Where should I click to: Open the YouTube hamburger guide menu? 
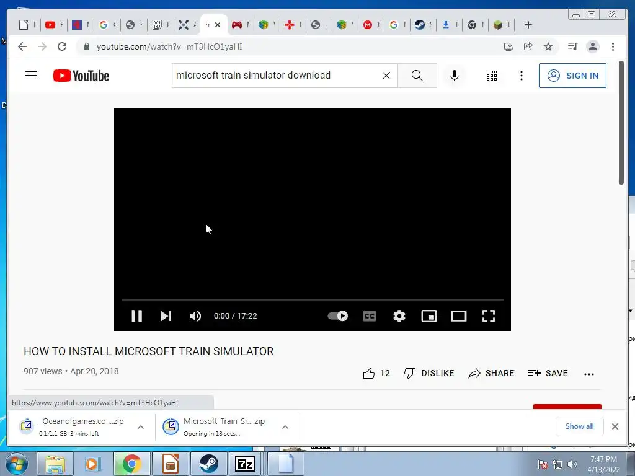click(x=31, y=75)
